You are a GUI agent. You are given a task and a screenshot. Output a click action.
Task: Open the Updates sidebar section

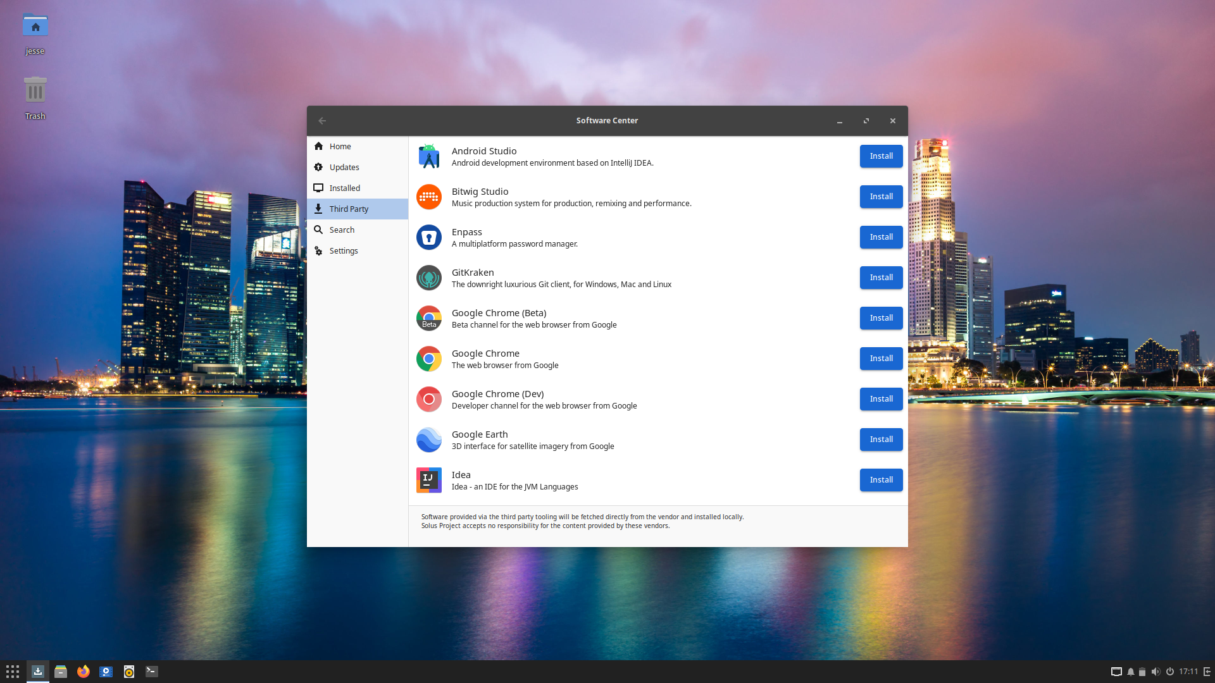[358, 168]
